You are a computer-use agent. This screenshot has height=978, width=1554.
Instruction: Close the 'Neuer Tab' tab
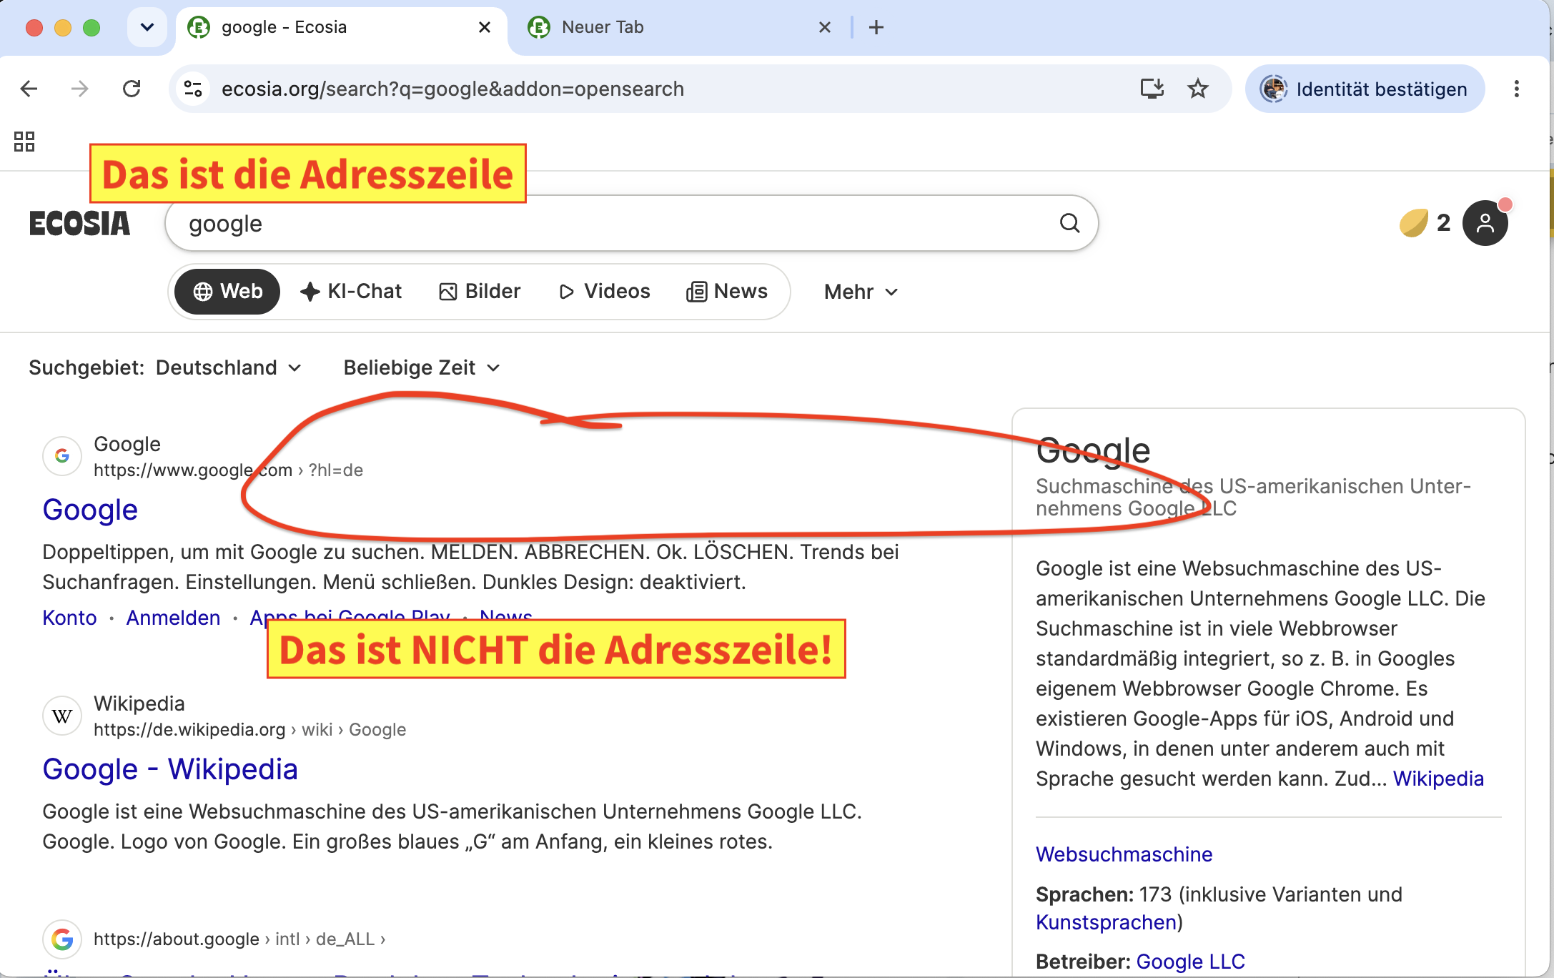tap(825, 27)
